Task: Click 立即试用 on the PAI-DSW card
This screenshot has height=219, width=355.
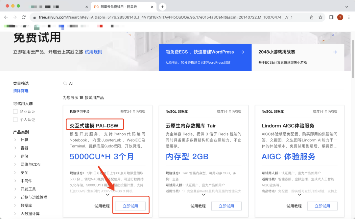Action: pyautogui.click(x=130, y=206)
